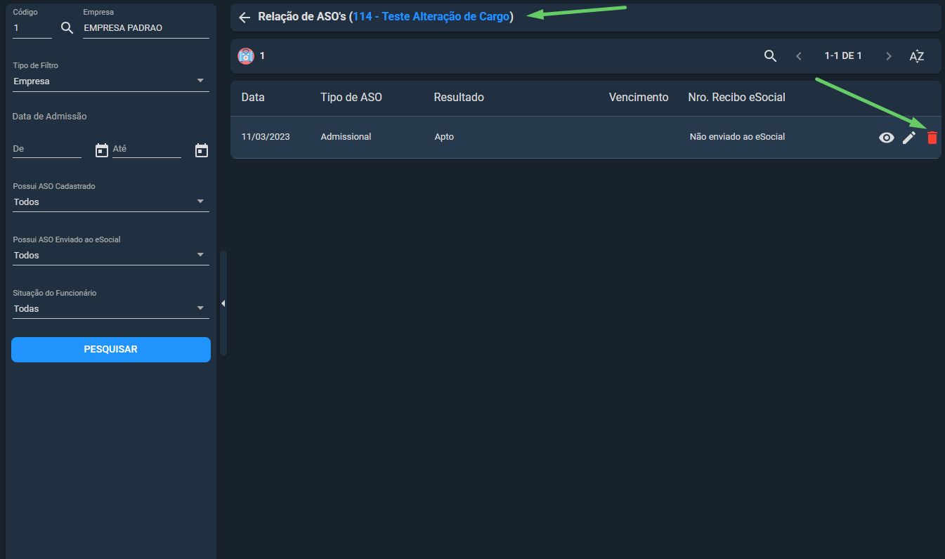Click the Vencimento column header
Screen dimensions: 945x559
pos(639,98)
